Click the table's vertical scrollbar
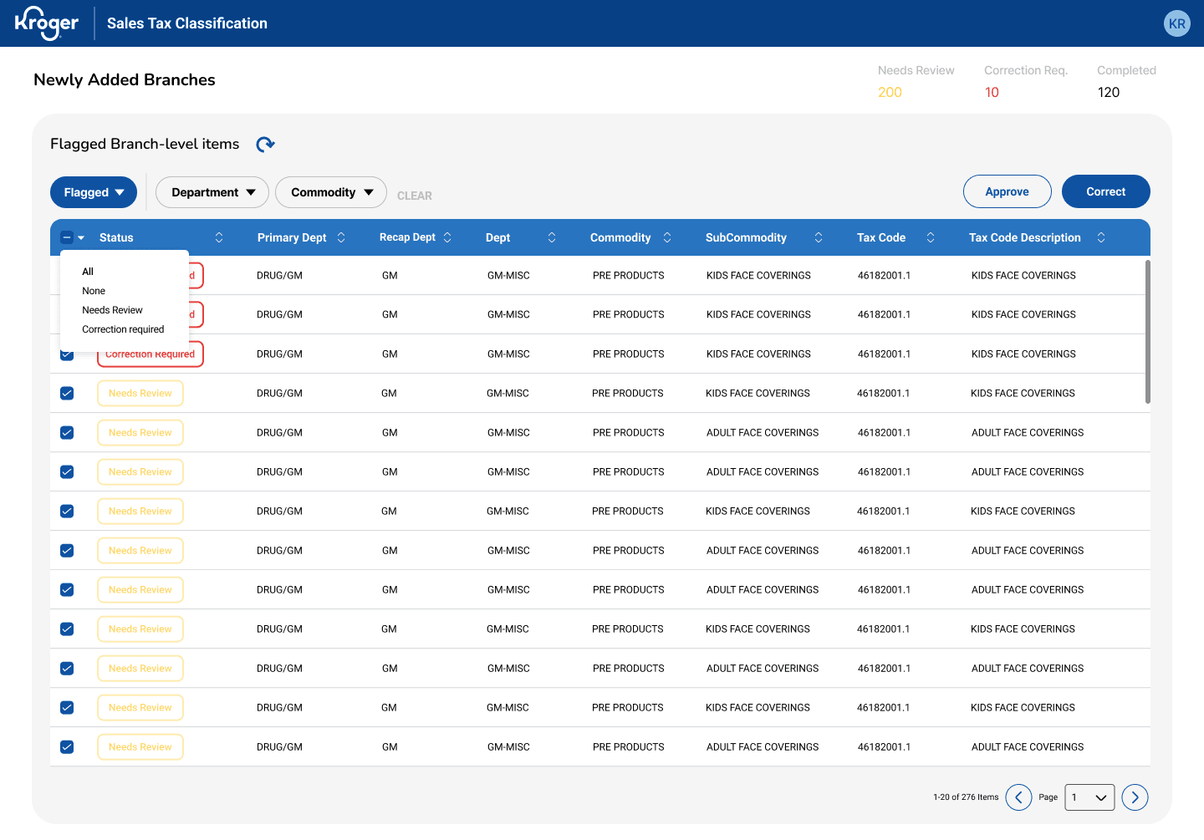Image resolution: width=1204 pixels, height=840 pixels. pyautogui.click(x=1147, y=332)
